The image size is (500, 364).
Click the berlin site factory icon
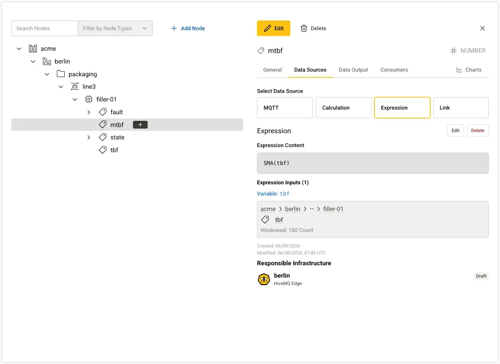pos(47,61)
